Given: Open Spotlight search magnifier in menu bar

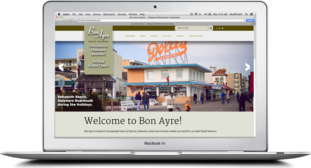Looking at the screenshot, I should pos(246,14).
